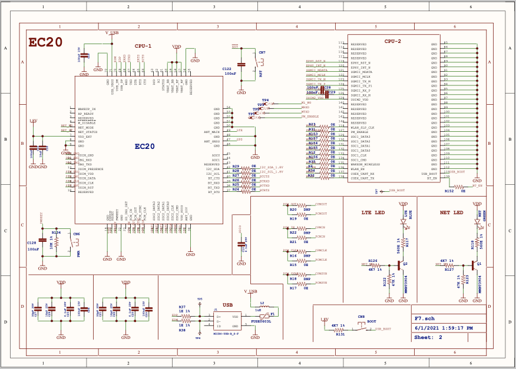Click the COEX_UART_TX pin label

coord(362,178)
